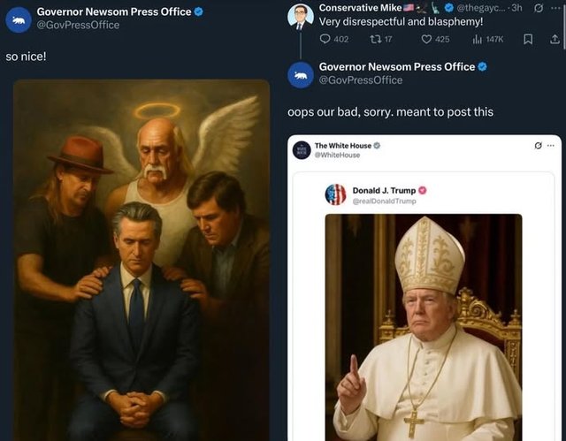Open the Donald J. Trump account name
Viewport: 566px width, 441px height.
[384, 190]
